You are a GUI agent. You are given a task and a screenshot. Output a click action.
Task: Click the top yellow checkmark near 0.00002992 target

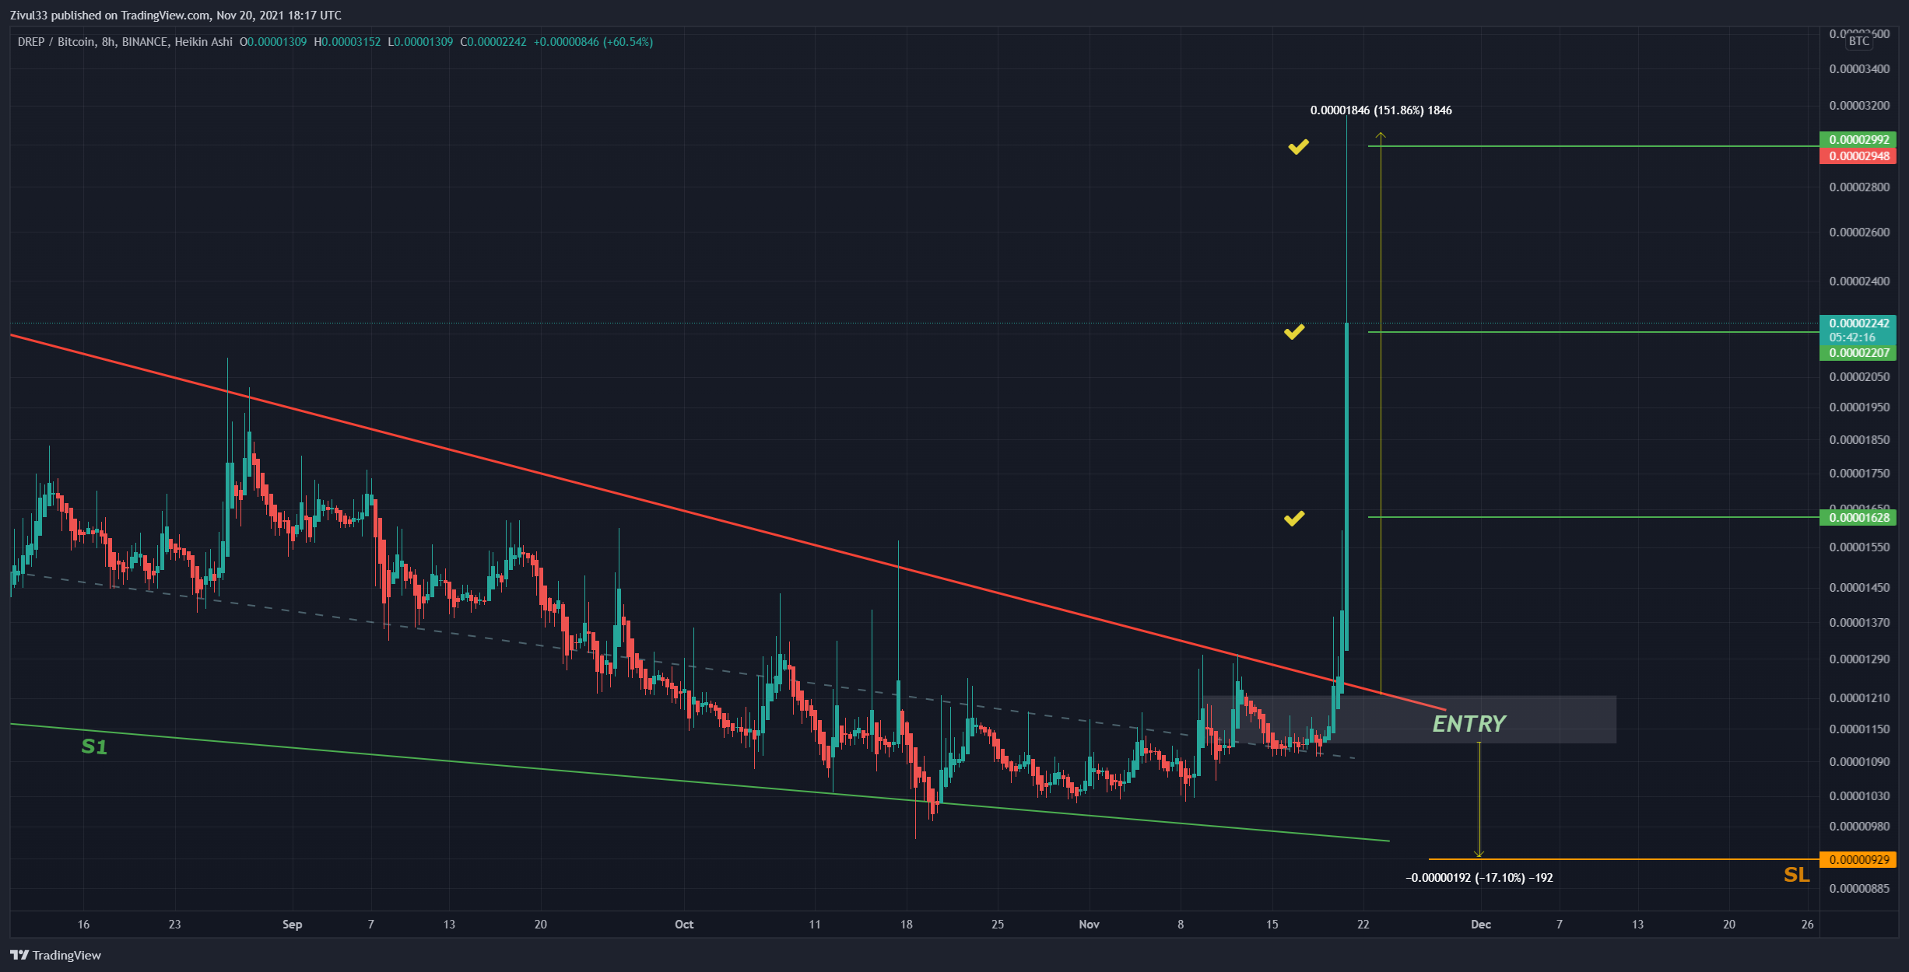click(x=1298, y=146)
